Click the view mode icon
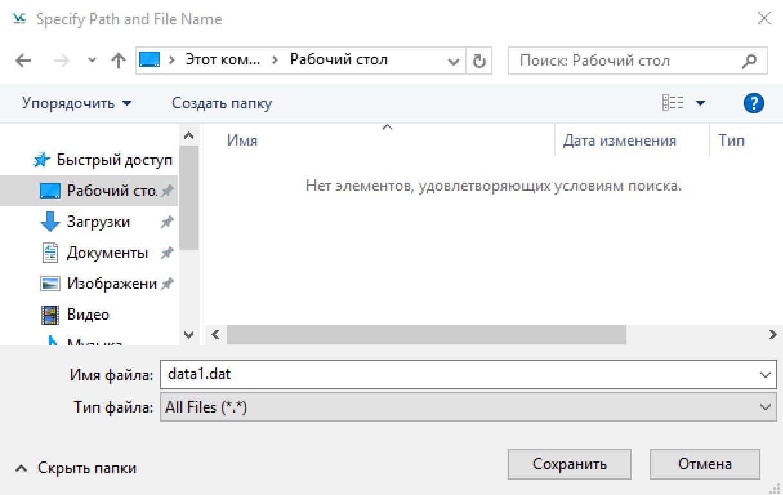The image size is (783, 495). (x=673, y=103)
